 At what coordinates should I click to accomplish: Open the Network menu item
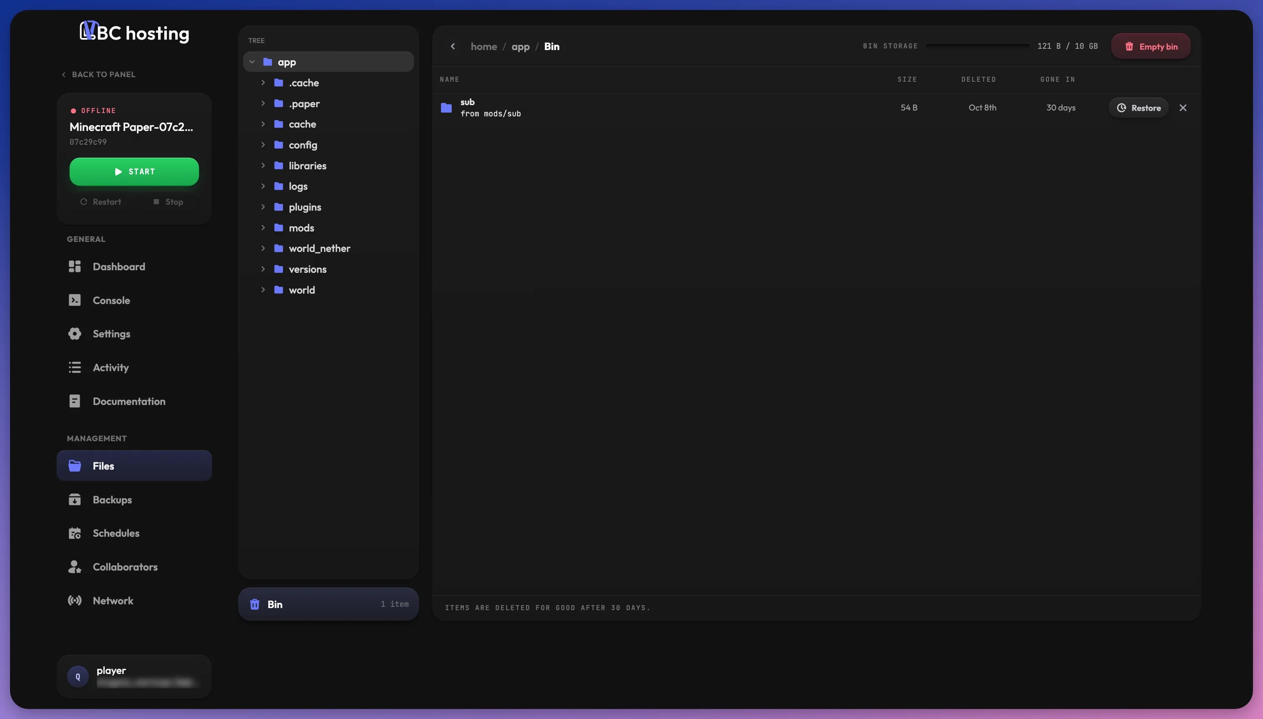click(x=134, y=601)
